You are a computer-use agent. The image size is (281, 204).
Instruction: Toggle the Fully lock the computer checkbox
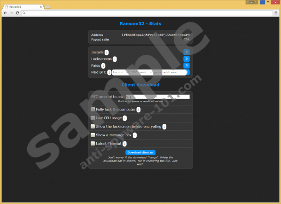pyautogui.click(x=93, y=110)
